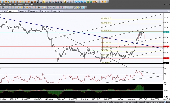The width and height of the screenshot is (176, 106).
Task: Click the magnifier chart icon in drawing toolbar
Action: [3, 8]
